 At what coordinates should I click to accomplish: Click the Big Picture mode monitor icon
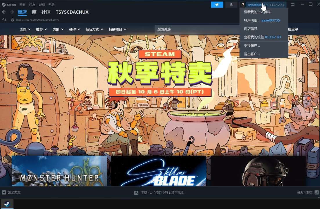pos(292,5)
